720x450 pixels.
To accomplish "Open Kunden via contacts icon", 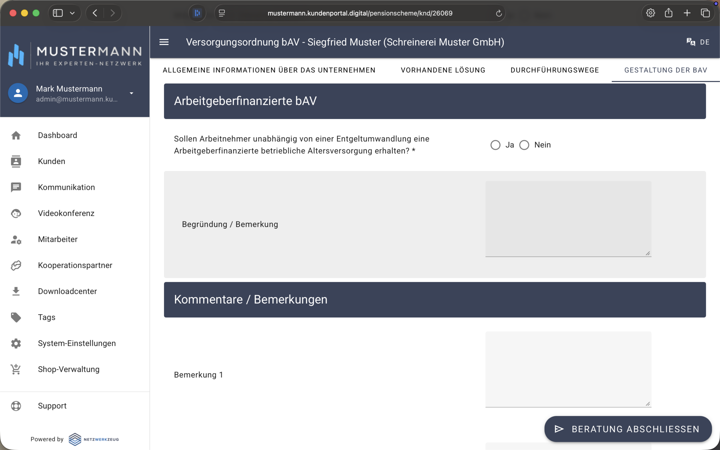I will pos(16,161).
